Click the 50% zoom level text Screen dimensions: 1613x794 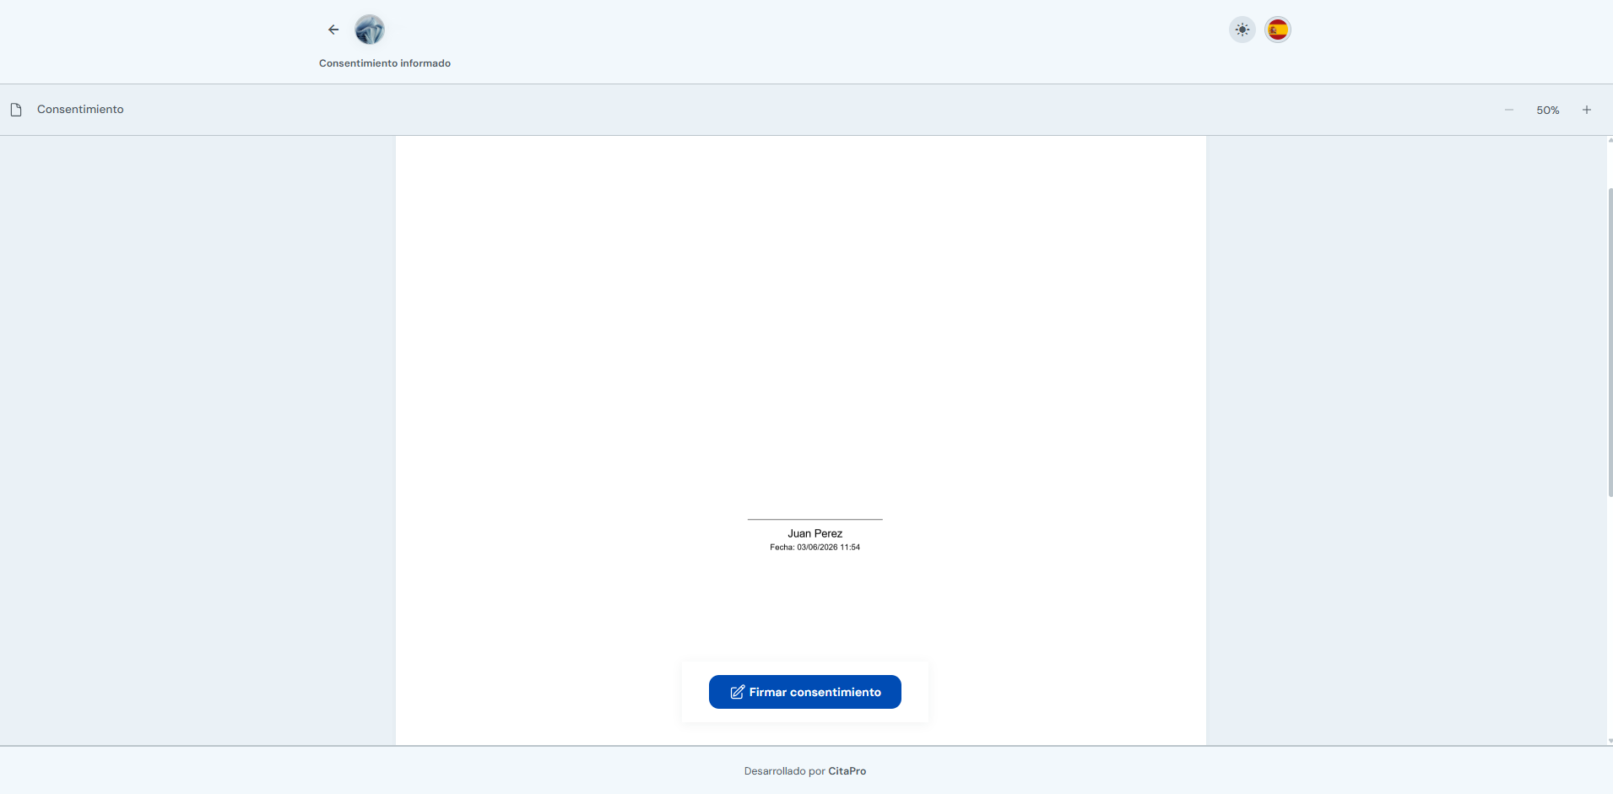point(1548,111)
